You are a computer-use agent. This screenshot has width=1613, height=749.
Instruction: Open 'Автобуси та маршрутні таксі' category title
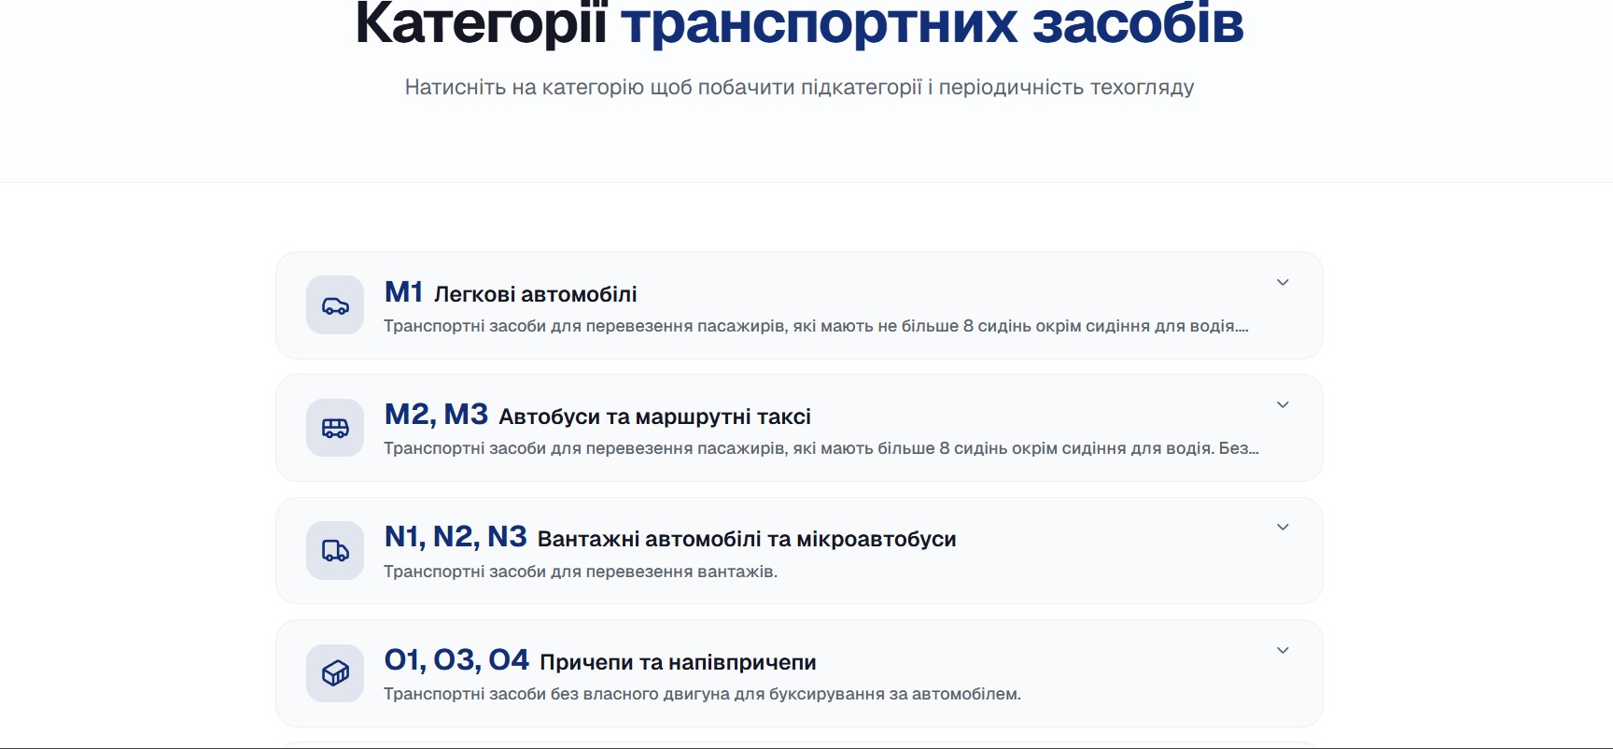(654, 417)
